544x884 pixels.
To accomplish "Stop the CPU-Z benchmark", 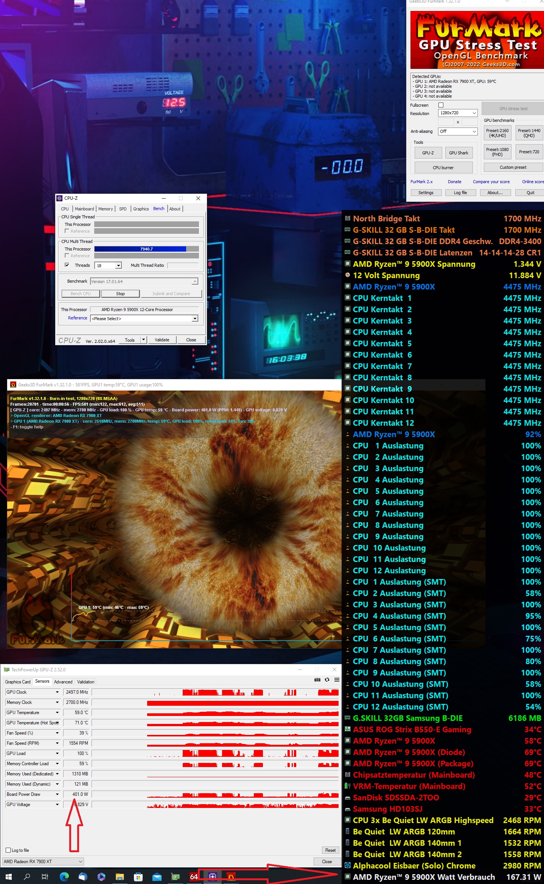I will pyautogui.click(x=120, y=294).
